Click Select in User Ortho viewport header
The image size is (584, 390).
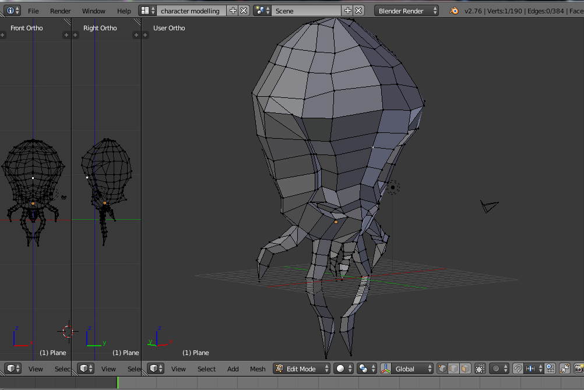click(x=206, y=369)
